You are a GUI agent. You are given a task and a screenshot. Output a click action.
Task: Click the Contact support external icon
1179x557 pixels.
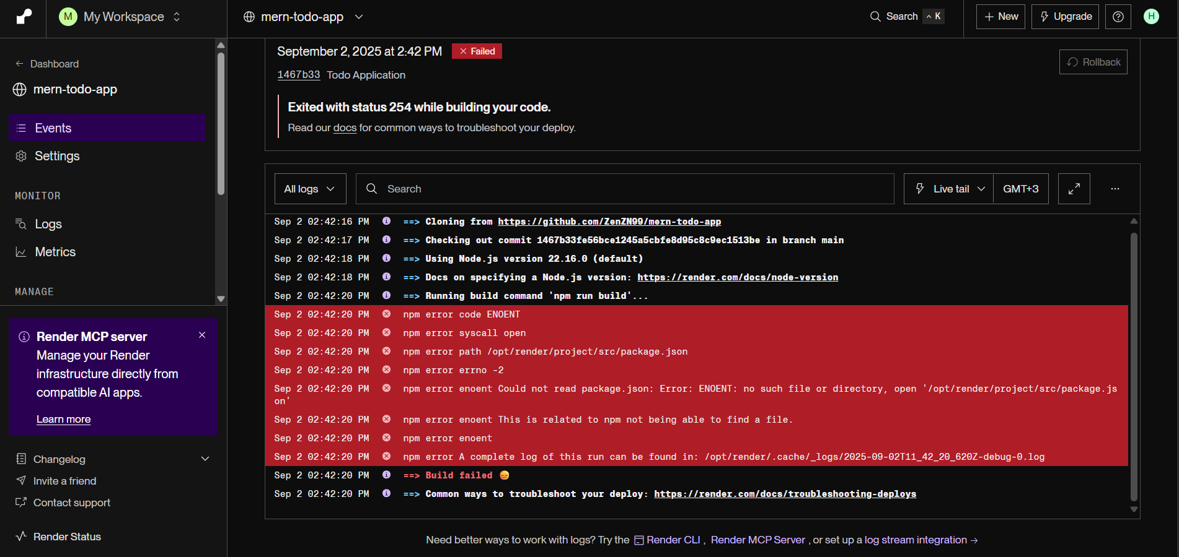(21, 502)
